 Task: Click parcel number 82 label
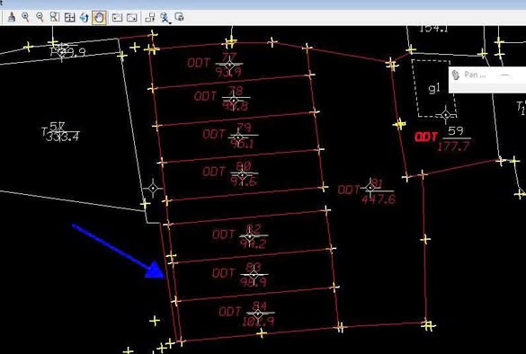254,229
